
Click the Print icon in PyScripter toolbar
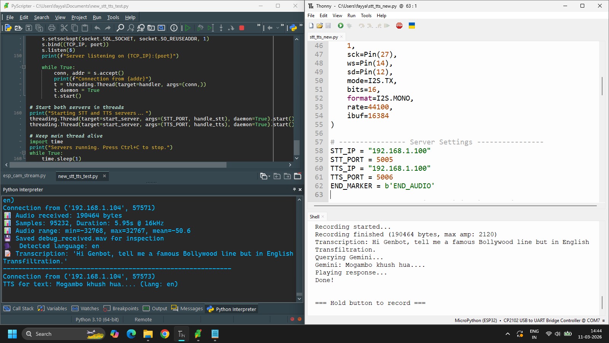coord(52,28)
